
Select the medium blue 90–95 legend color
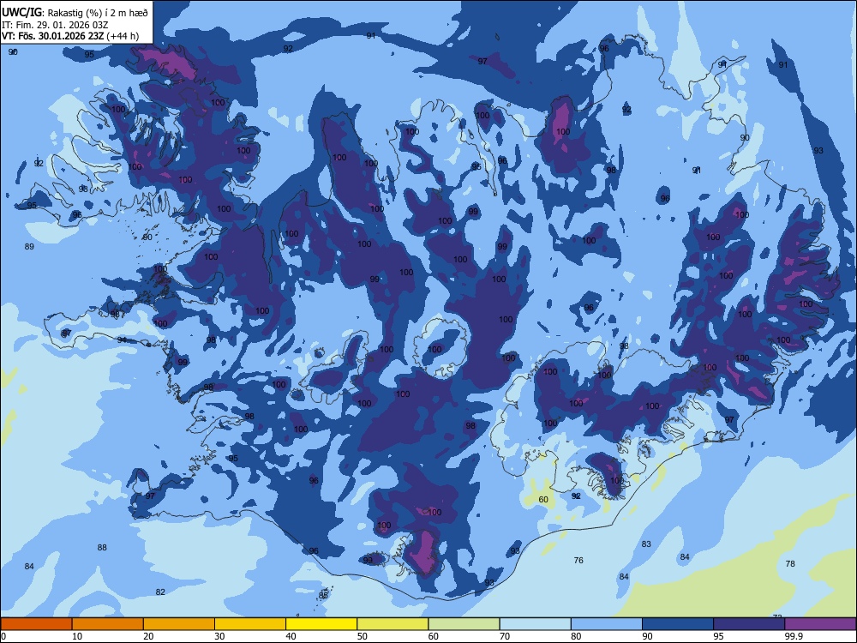click(678, 624)
